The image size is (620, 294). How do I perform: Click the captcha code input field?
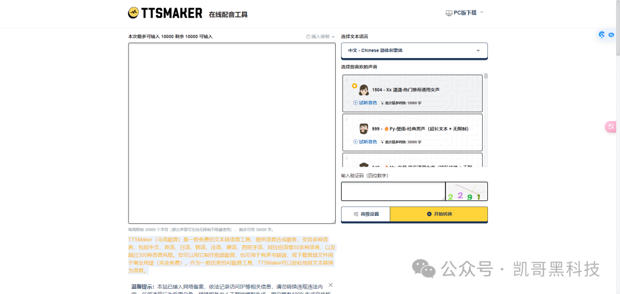[x=393, y=192]
